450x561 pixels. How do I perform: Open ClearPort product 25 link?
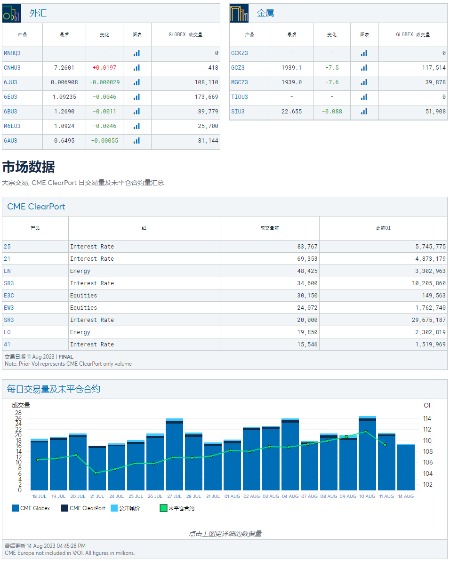tap(7, 247)
